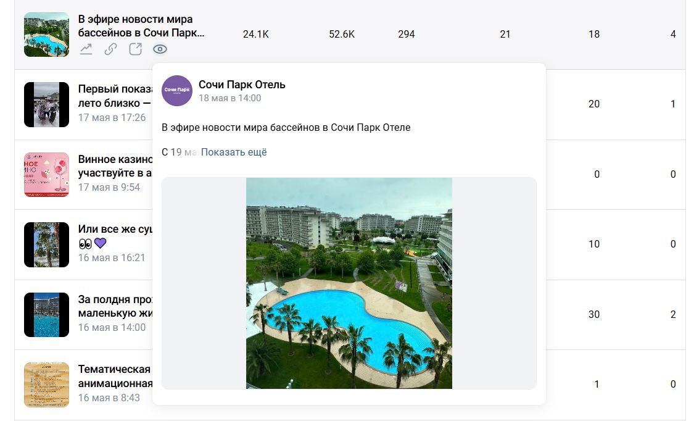Viewport: 694px width, 421px height.
Task: Open pool photo in preview popup
Action: point(349,283)
